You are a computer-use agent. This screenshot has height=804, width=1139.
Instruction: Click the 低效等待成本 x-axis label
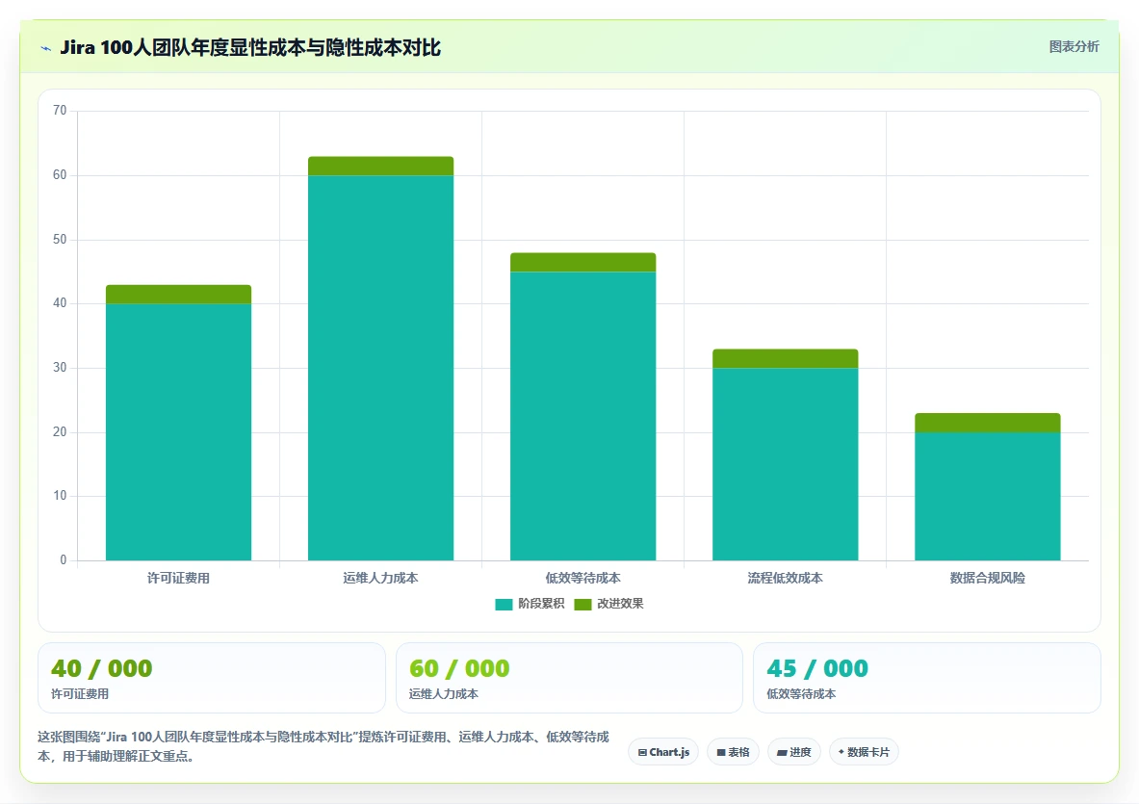[583, 578]
